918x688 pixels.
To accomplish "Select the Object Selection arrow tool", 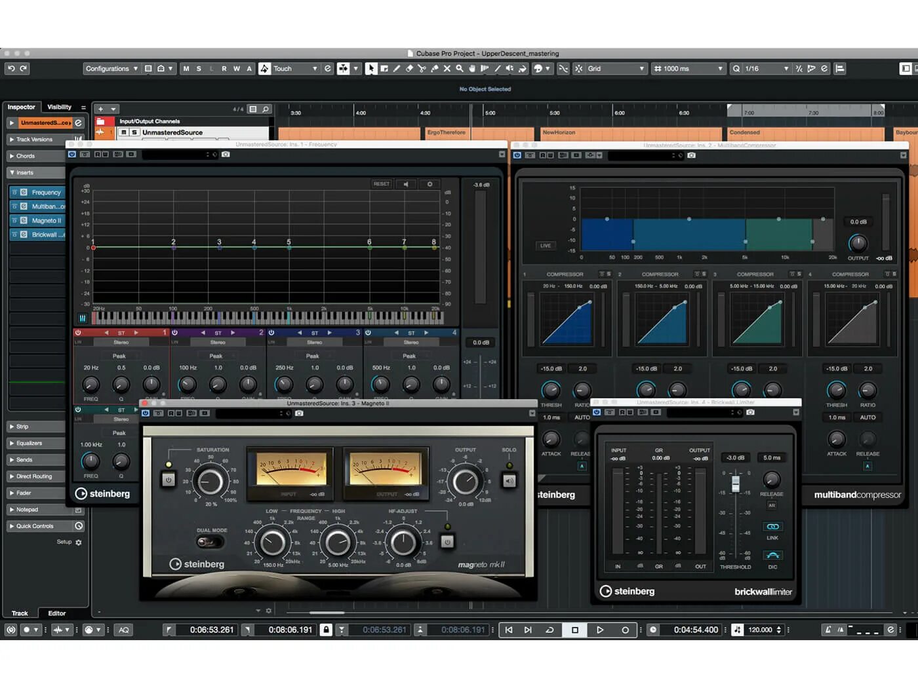I will tap(371, 68).
